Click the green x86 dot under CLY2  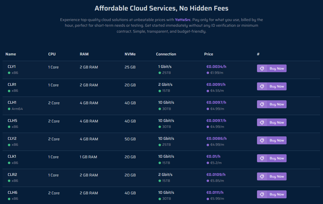coord(9,145)
